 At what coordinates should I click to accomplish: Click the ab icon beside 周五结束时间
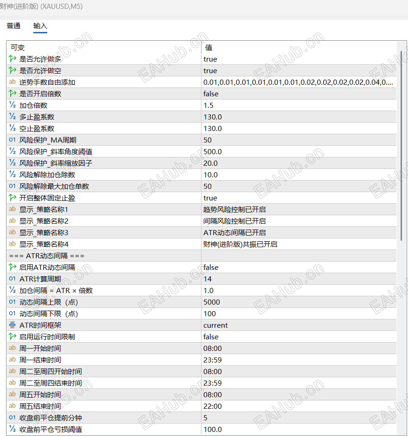(x=12, y=406)
